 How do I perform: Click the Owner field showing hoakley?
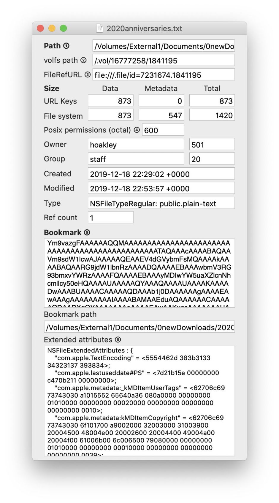pos(136,144)
